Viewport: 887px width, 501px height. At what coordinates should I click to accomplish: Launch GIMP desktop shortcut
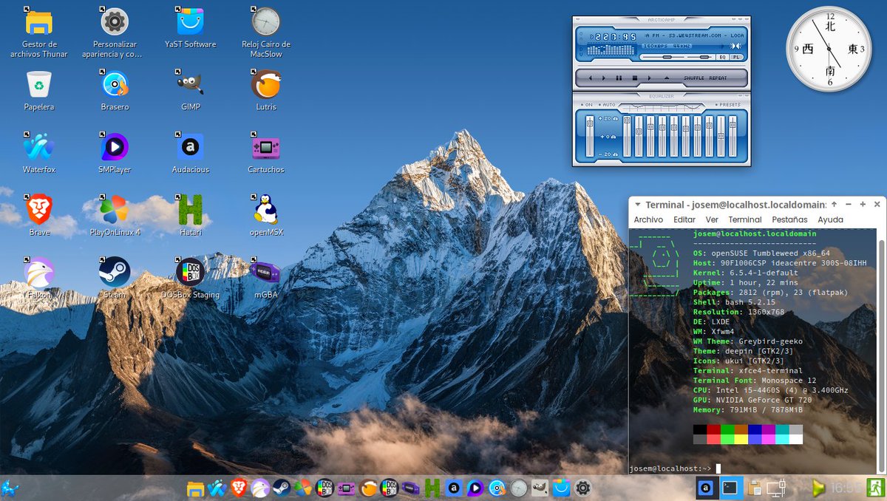click(x=190, y=90)
